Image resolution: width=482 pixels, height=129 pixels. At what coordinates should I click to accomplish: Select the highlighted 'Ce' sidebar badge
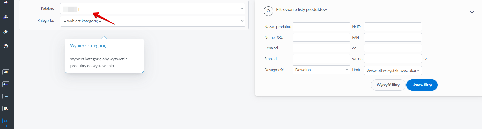tap(6, 121)
